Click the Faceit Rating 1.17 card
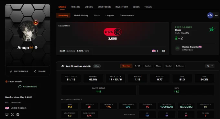 99,90
